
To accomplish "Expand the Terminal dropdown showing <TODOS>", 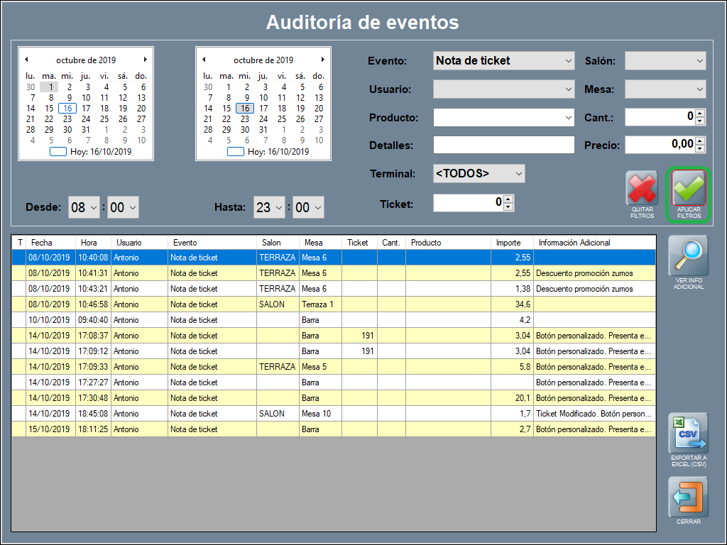I will pos(479,173).
